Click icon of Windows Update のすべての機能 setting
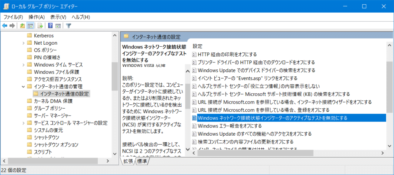 tap(194, 133)
